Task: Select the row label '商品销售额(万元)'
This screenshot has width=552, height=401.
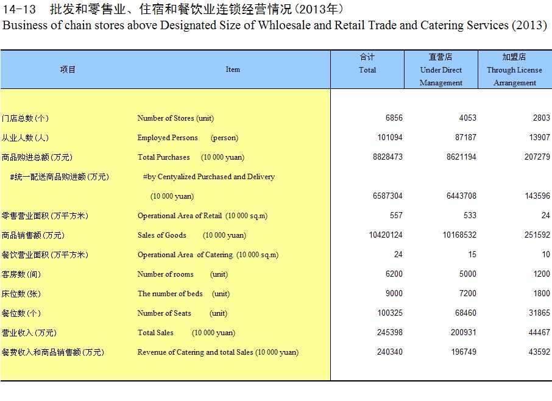Action: point(33,235)
